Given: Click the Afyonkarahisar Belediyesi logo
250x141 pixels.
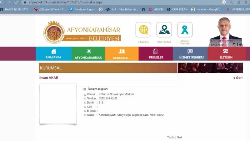Looking at the screenshot, I should 82,32.
